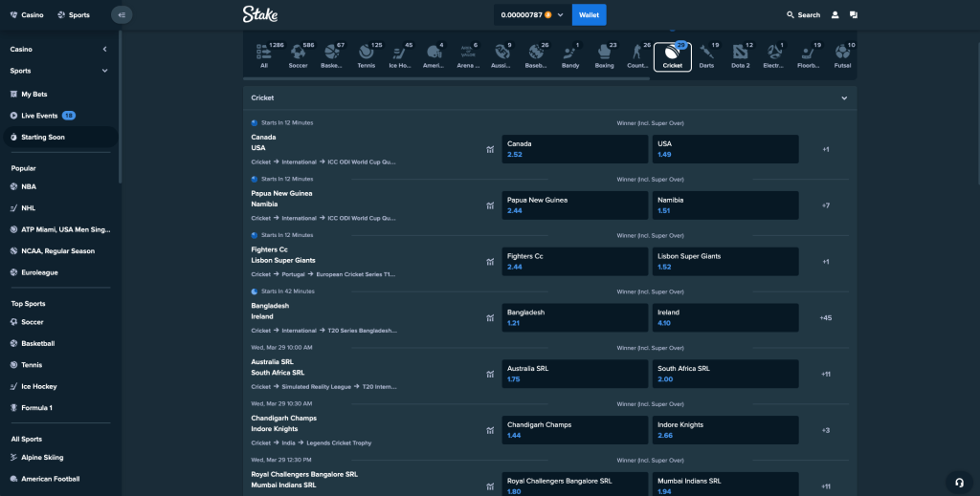The image size is (980, 496).
Task: Bet on Chandigarh Champs at 1.44
Action: 575,430
